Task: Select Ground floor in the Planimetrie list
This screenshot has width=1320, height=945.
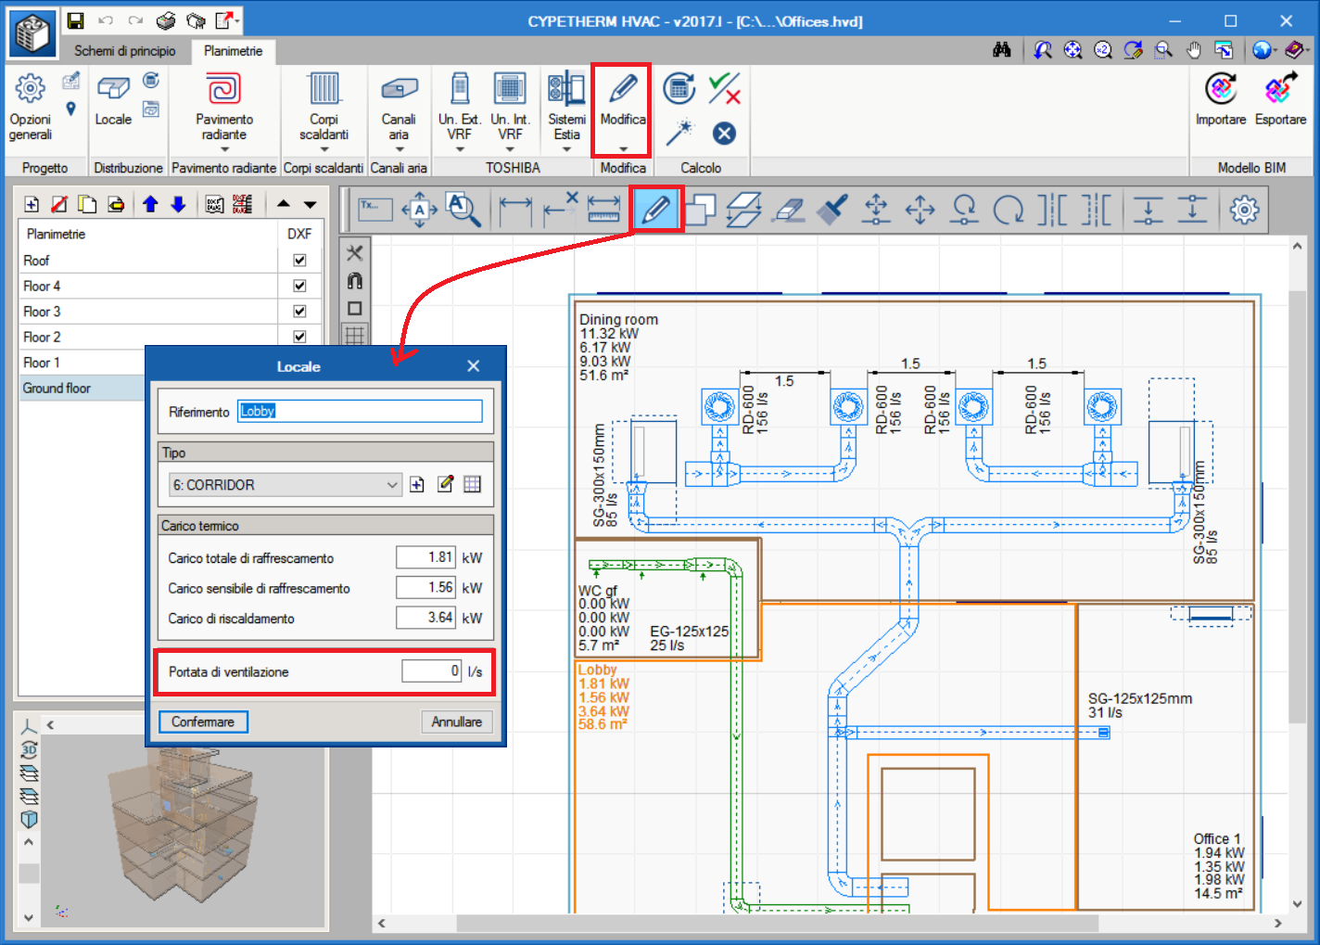Action: [x=82, y=388]
